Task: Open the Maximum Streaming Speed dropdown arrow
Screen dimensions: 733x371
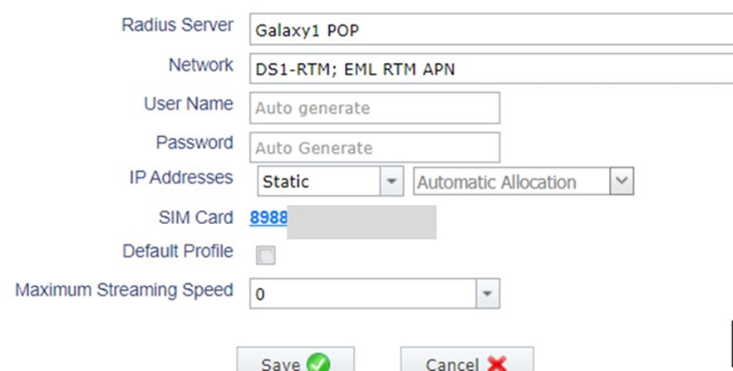Action: (x=487, y=293)
